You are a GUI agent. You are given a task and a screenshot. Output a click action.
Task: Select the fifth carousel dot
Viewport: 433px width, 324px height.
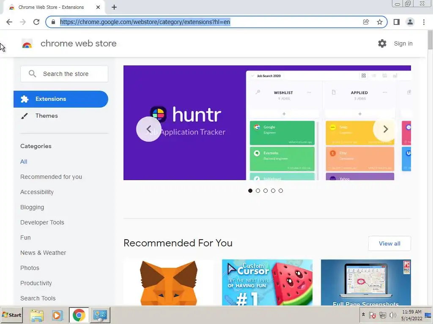tap(281, 191)
